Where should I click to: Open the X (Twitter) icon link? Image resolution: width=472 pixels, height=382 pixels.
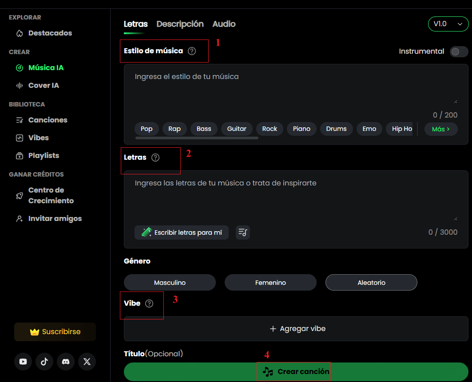[87, 362]
